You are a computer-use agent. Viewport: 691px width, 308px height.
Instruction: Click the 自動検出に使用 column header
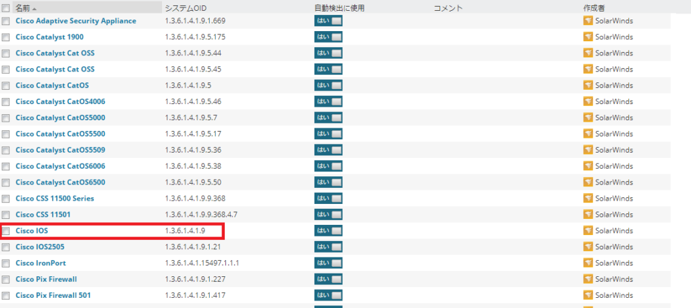[x=339, y=8]
